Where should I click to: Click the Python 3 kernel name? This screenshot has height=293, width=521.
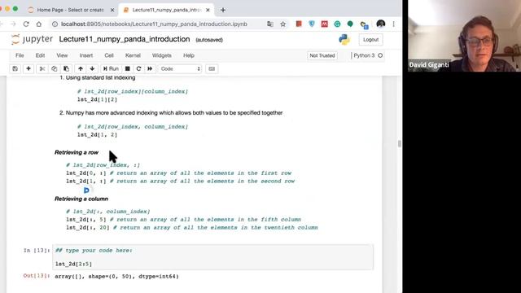pos(364,55)
